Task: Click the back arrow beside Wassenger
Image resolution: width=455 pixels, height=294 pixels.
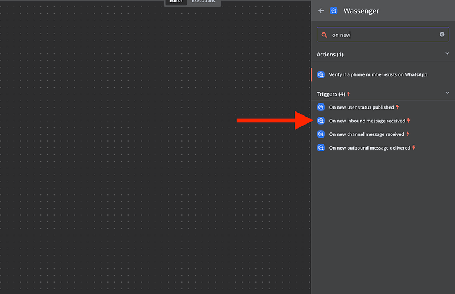Action: tap(321, 11)
